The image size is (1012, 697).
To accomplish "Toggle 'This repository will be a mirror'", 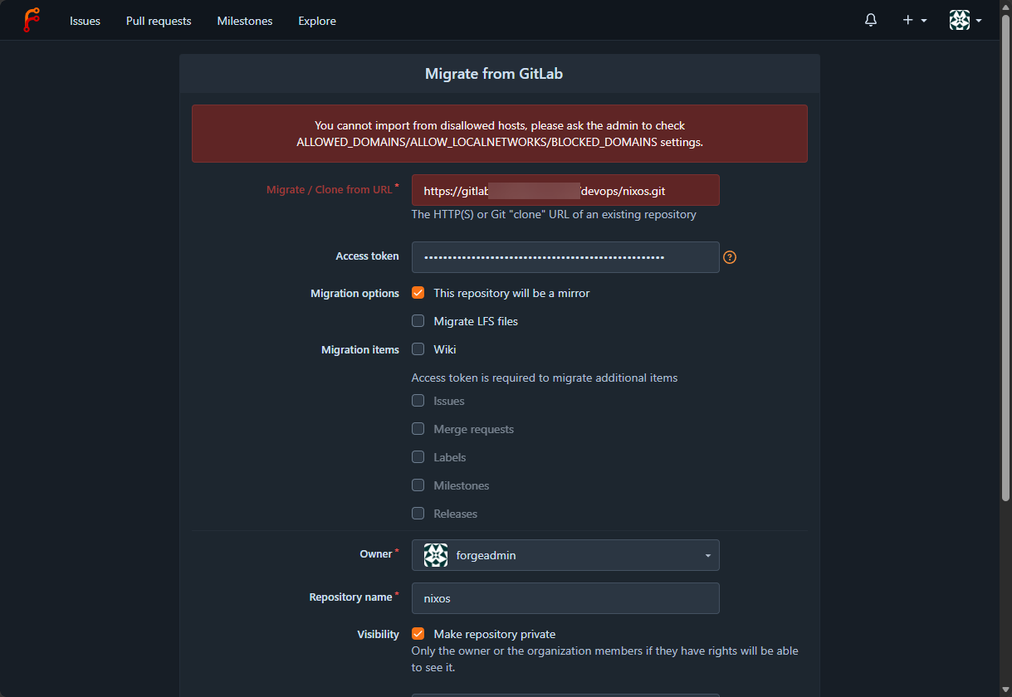I will [418, 293].
